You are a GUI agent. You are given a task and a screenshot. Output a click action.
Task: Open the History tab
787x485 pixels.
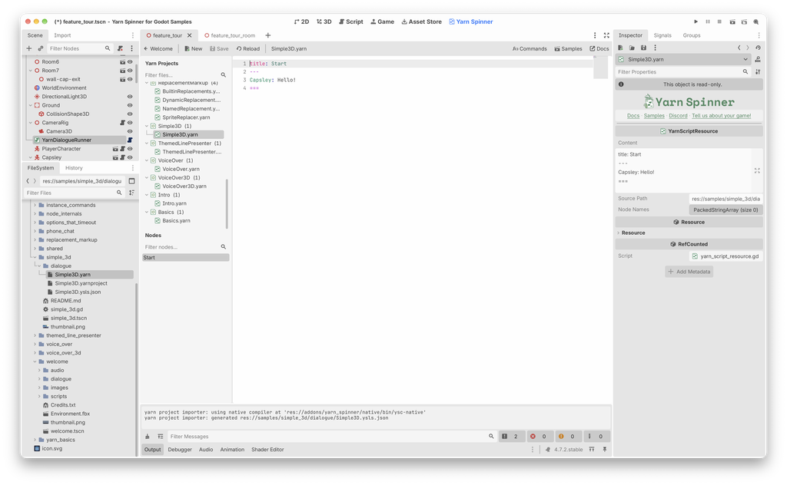[74, 168]
